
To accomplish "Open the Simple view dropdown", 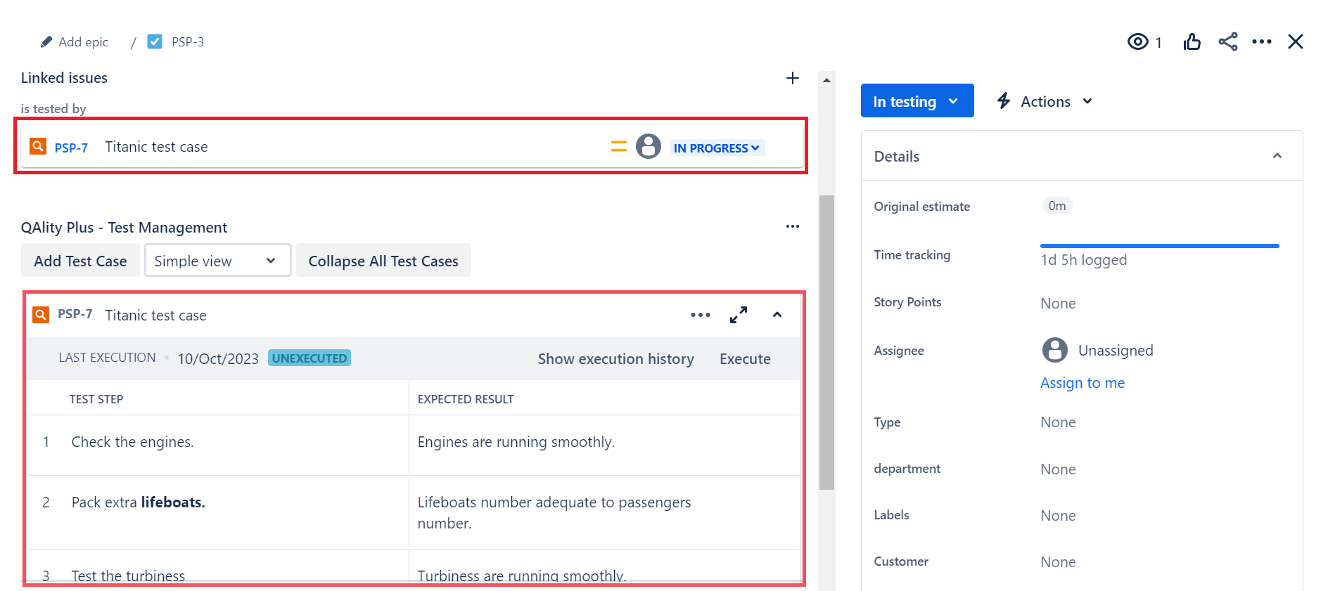I will pyautogui.click(x=218, y=261).
